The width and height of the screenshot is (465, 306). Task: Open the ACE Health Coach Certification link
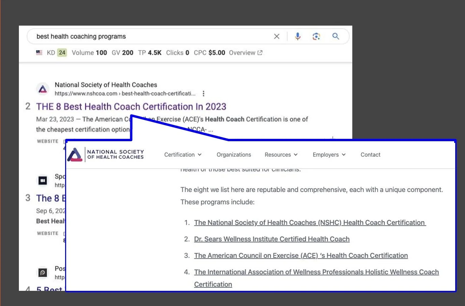tap(301, 255)
